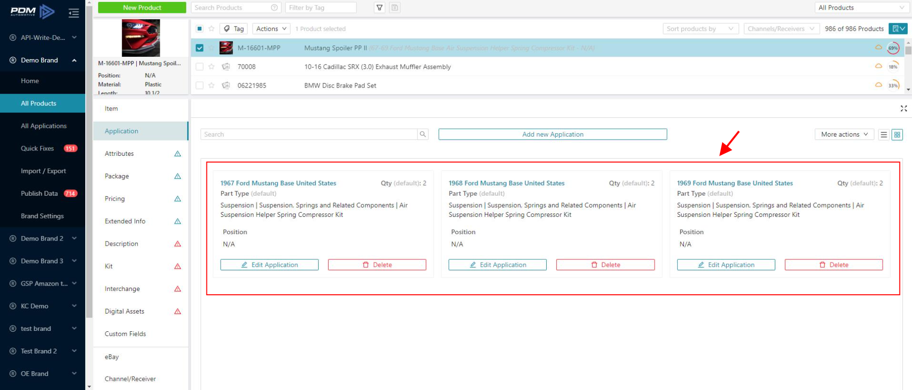Collapse the Demo Brand section
Screen dimensions: 912x390
tap(43, 60)
